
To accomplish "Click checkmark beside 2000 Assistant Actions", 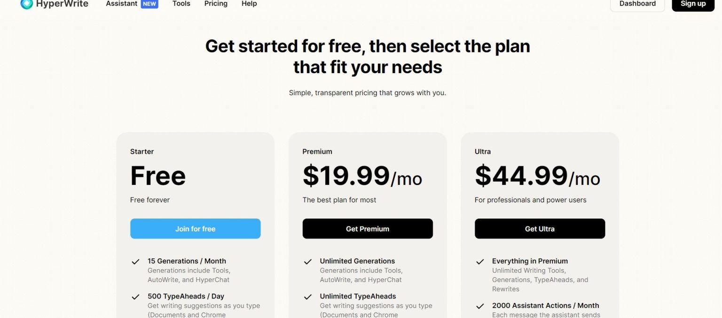I will (480, 306).
